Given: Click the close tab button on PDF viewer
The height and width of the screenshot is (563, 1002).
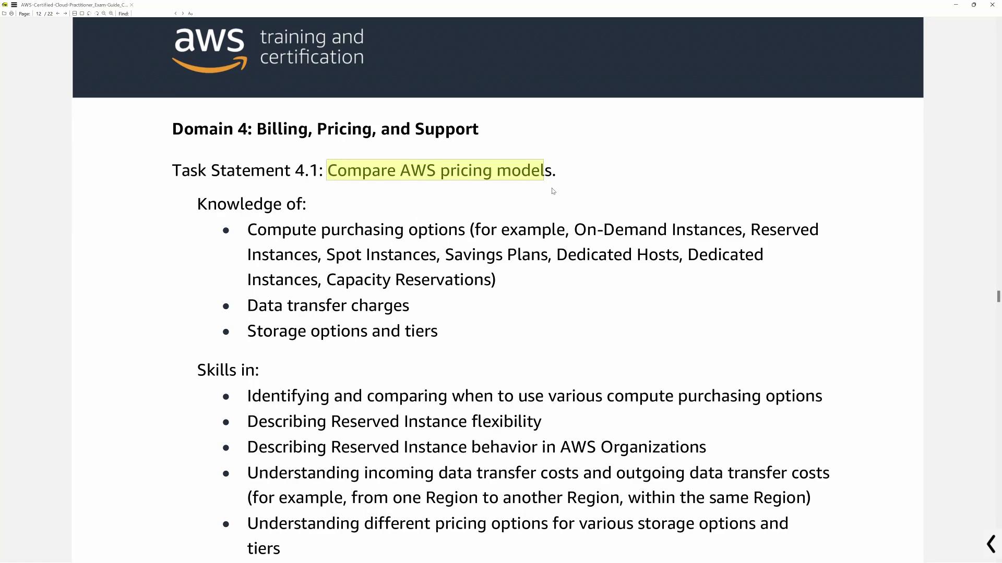Looking at the screenshot, I should point(132,5).
